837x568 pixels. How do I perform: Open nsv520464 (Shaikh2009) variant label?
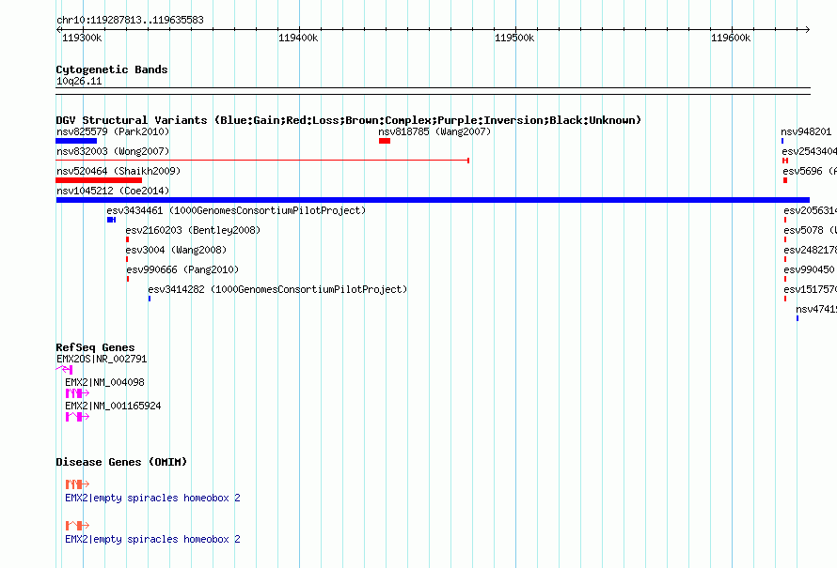(x=118, y=171)
